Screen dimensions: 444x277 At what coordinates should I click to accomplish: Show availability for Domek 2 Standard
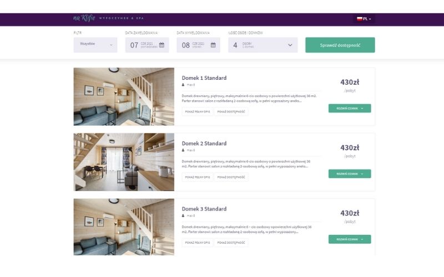[231, 177]
